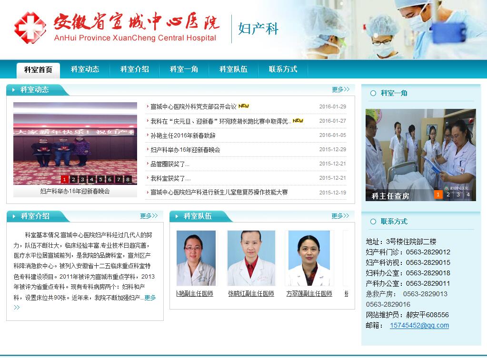This screenshot has height=358, width=487.
Task: Click 更多>> in 科室动态 section header
Action: coord(341,89)
